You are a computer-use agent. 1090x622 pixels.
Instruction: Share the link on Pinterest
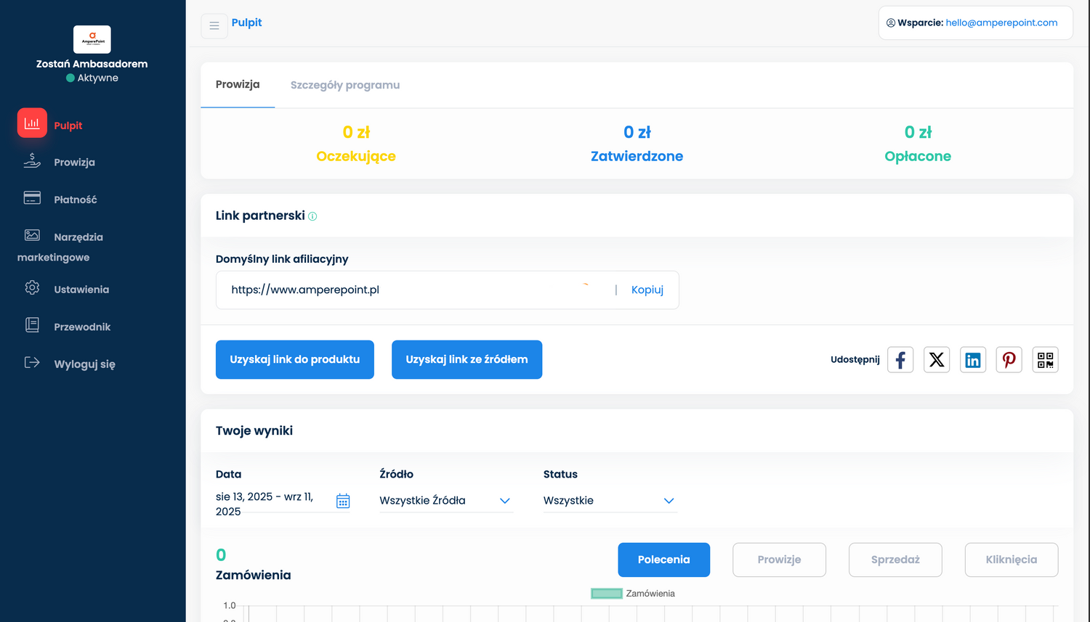(x=1009, y=360)
